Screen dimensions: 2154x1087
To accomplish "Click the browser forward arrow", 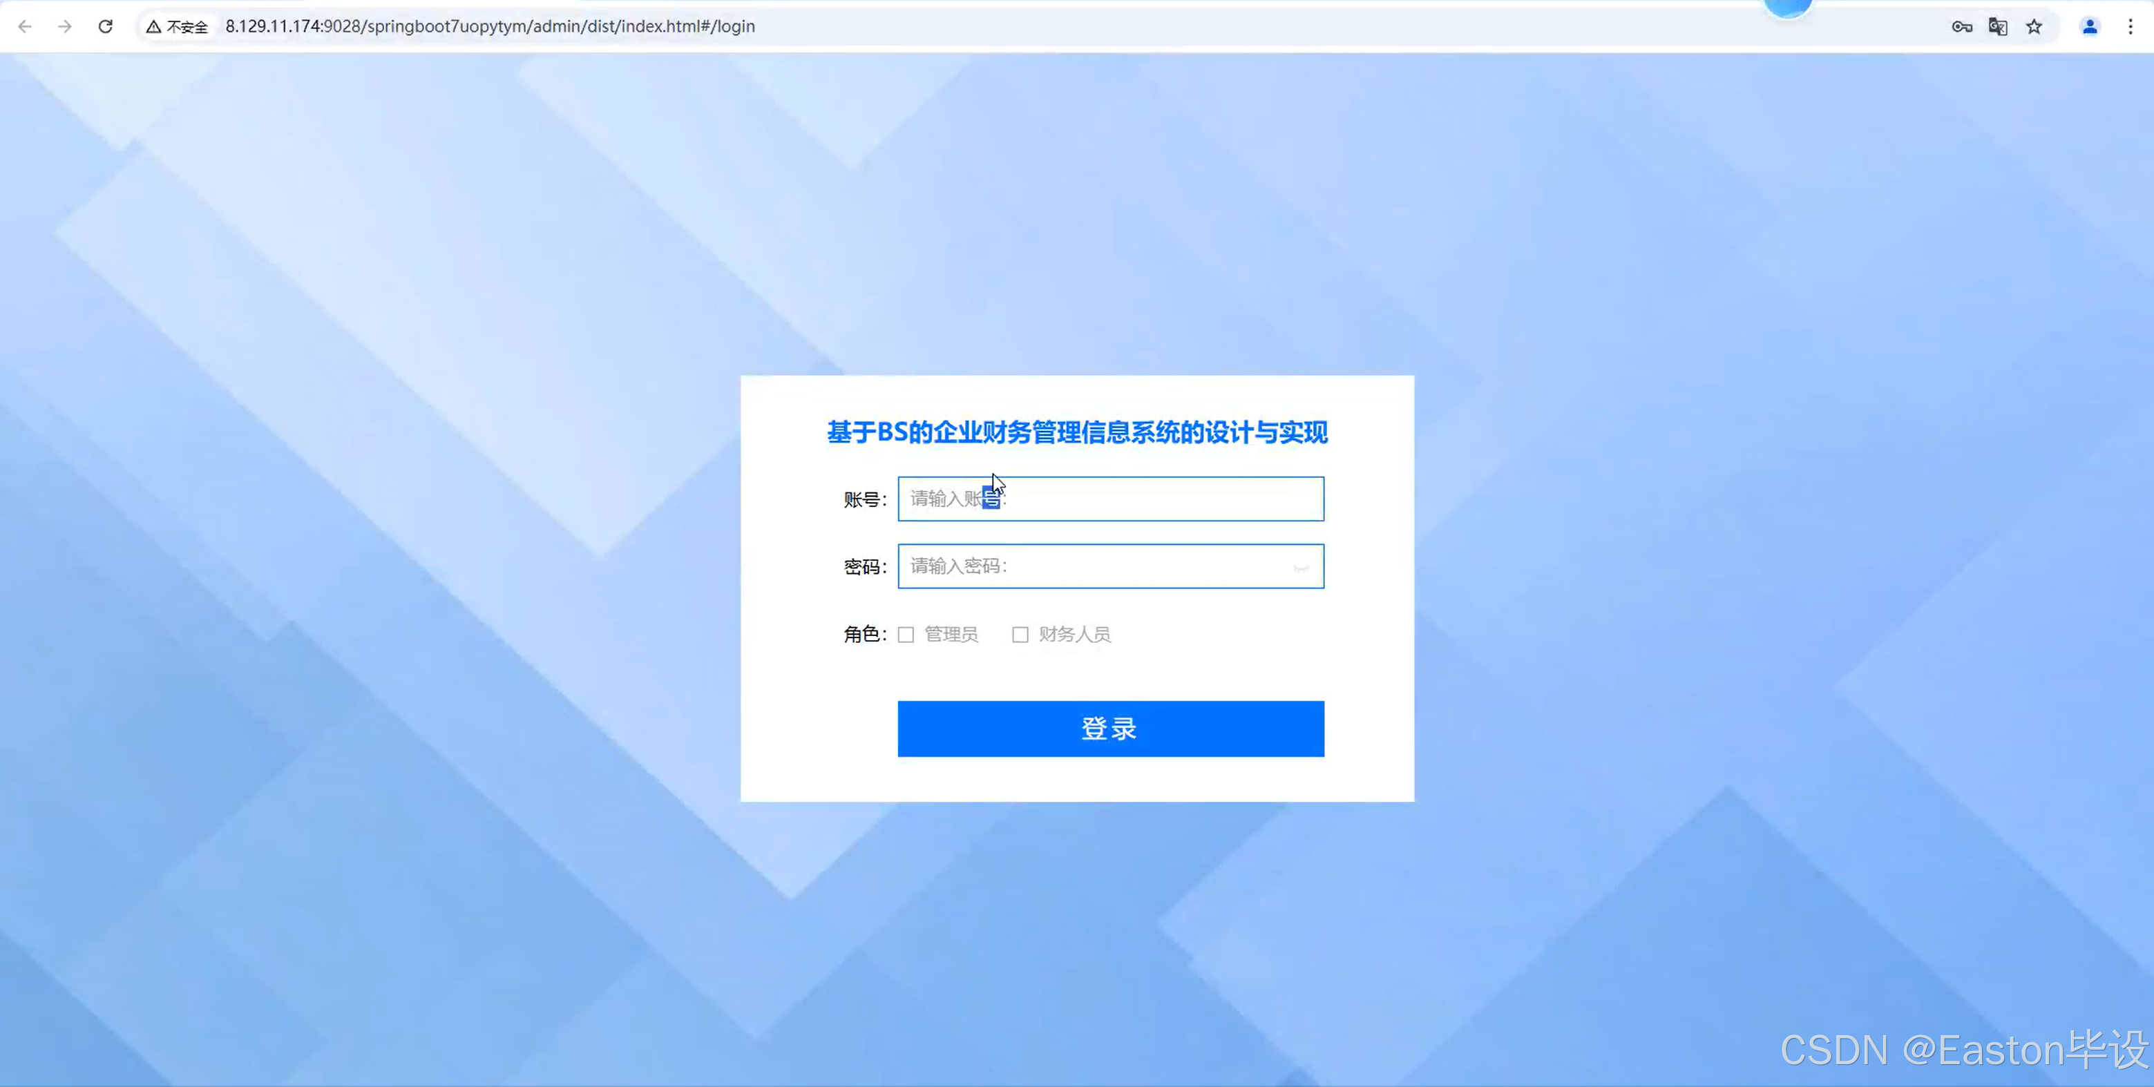I will (64, 26).
